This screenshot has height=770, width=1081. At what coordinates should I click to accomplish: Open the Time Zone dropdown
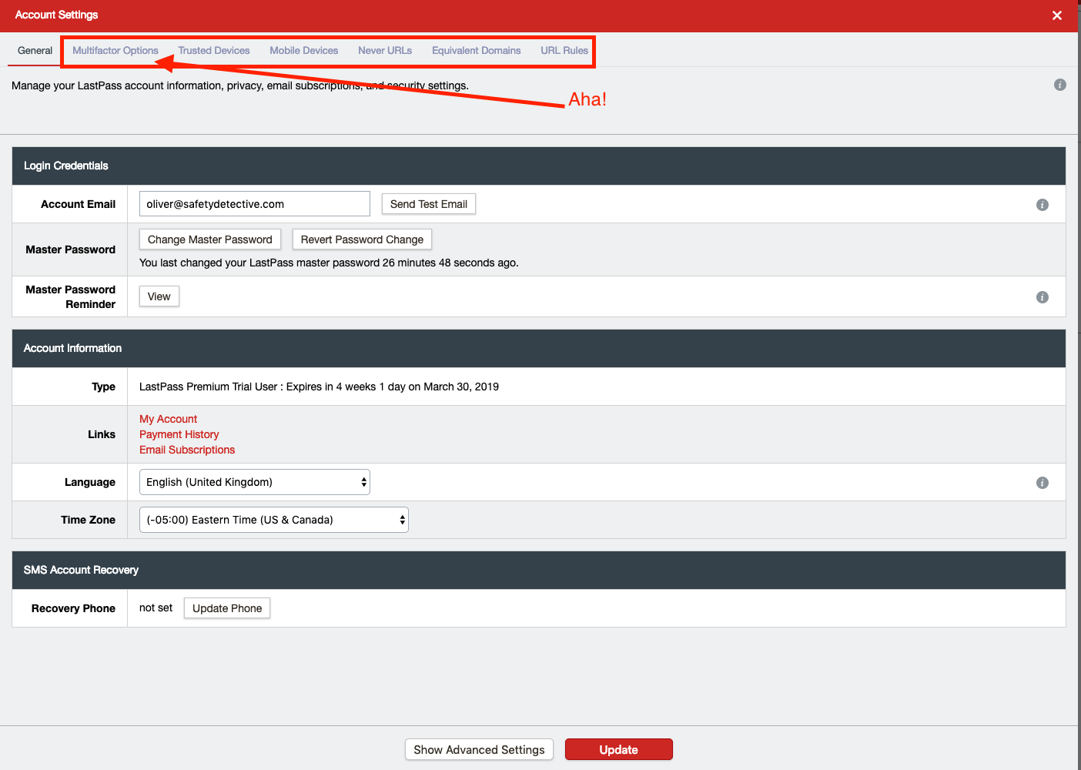pyautogui.click(x=274, y=520)
